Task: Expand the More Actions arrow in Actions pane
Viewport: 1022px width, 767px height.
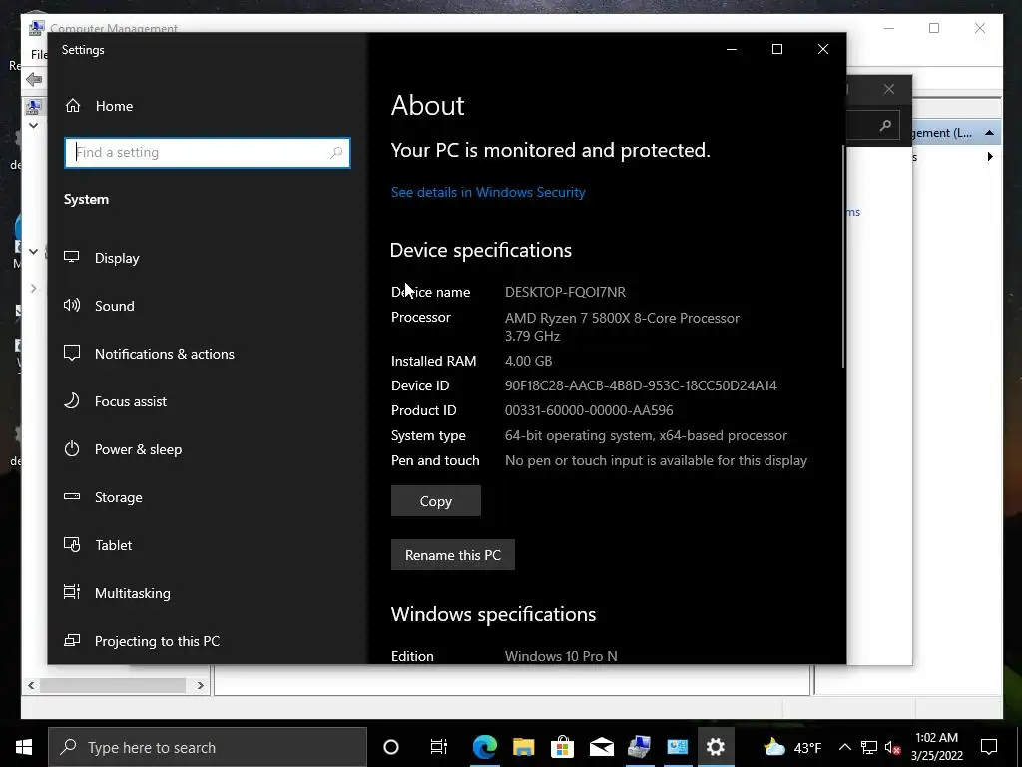Action: [990, 157]
